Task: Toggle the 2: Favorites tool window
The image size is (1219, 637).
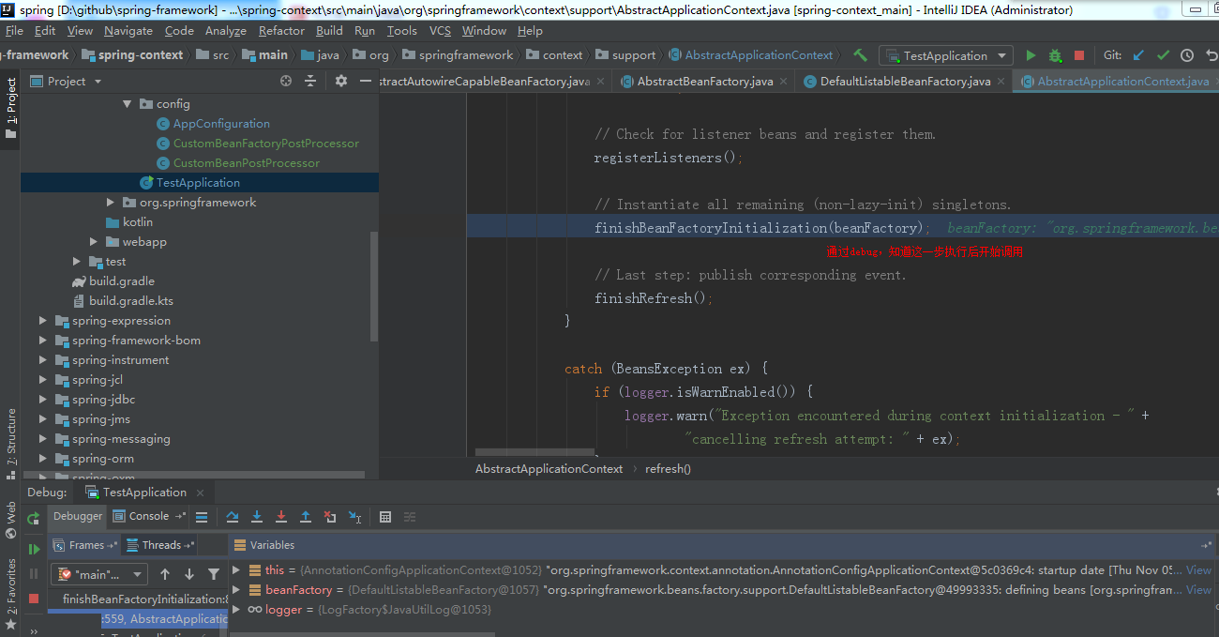Action: [x=11, y=594]
